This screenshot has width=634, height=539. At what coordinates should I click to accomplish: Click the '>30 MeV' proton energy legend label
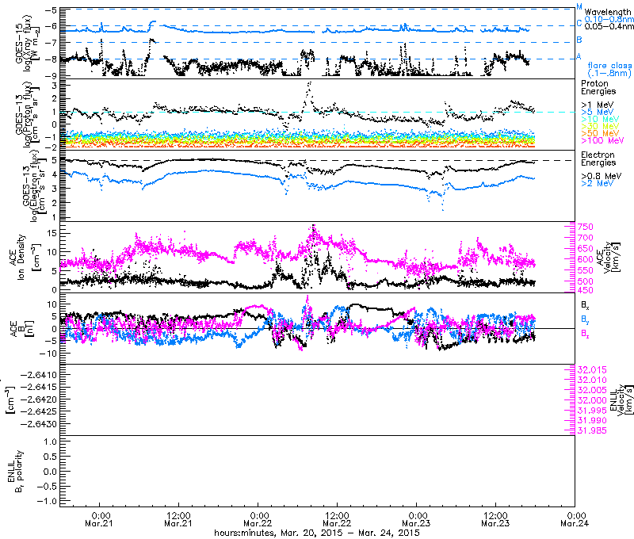[x=600, y=126]
